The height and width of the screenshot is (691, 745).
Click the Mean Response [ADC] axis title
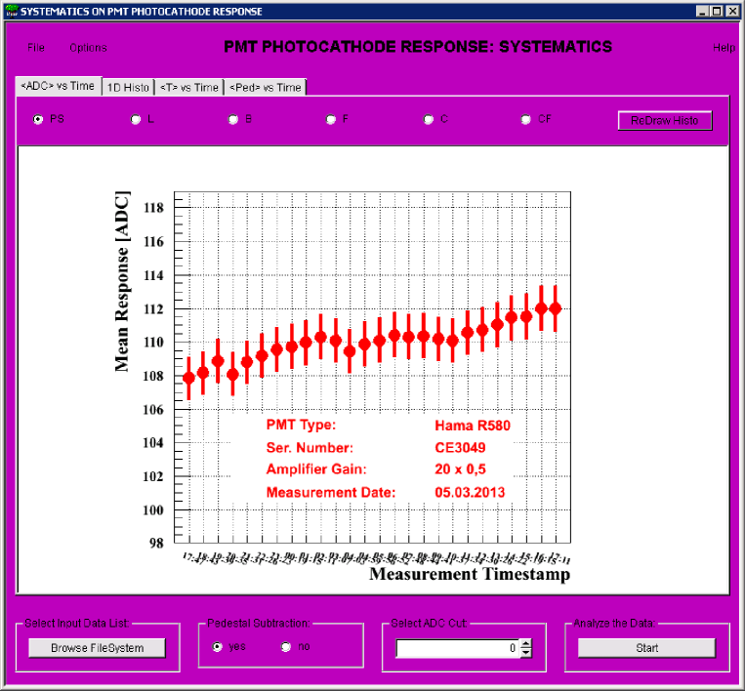[x=122, y=281]
